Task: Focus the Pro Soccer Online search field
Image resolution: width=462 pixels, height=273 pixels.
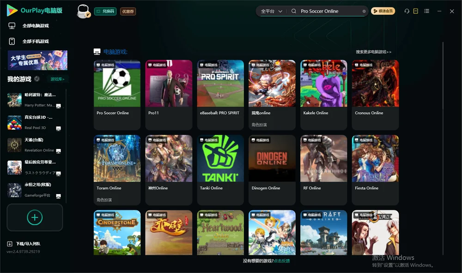Action: point(329,11)
